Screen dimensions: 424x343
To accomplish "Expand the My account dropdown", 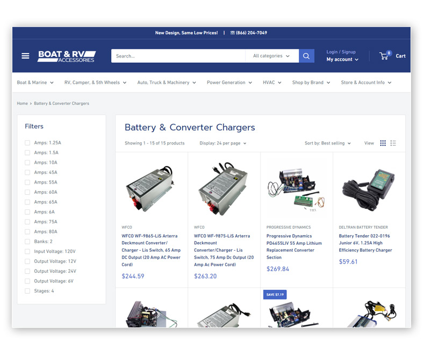I will [342, 60].
